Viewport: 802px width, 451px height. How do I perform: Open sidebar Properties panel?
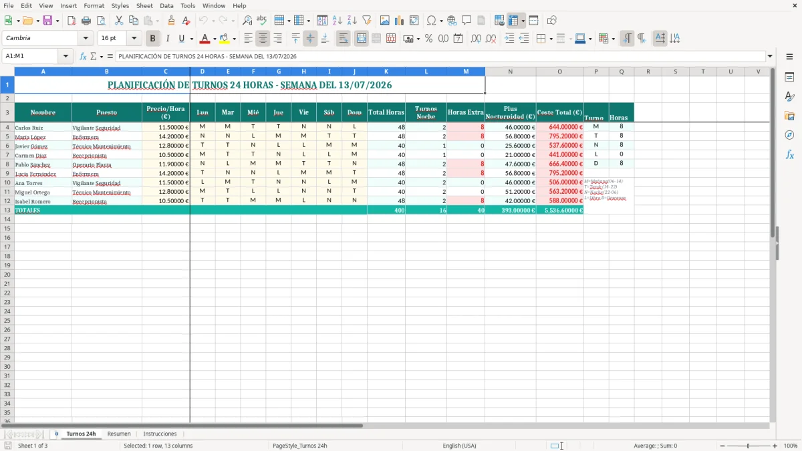point(789,78)
